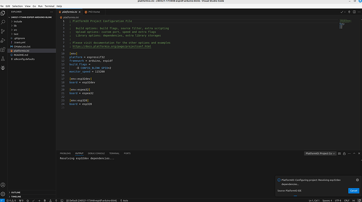Switch project environment Default in status bar
Screen dimensions: 362x202
pos(92,200)
